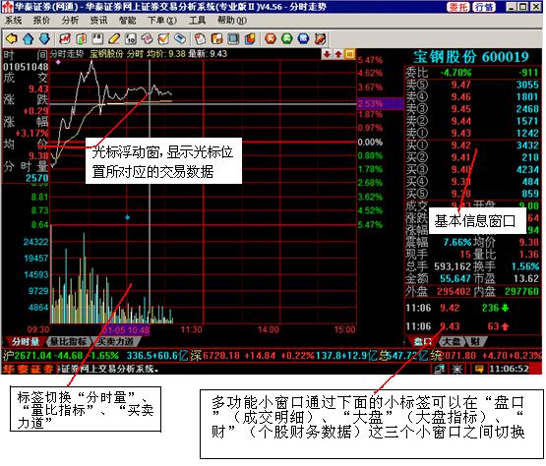Image resolution: width=546 pixels, height=466 pixels.
Task: Click the blue up arrow toolbar icon
Action: pos(29,38)
